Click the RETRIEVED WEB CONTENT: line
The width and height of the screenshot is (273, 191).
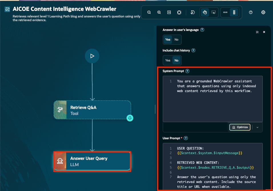coord(198,163)
